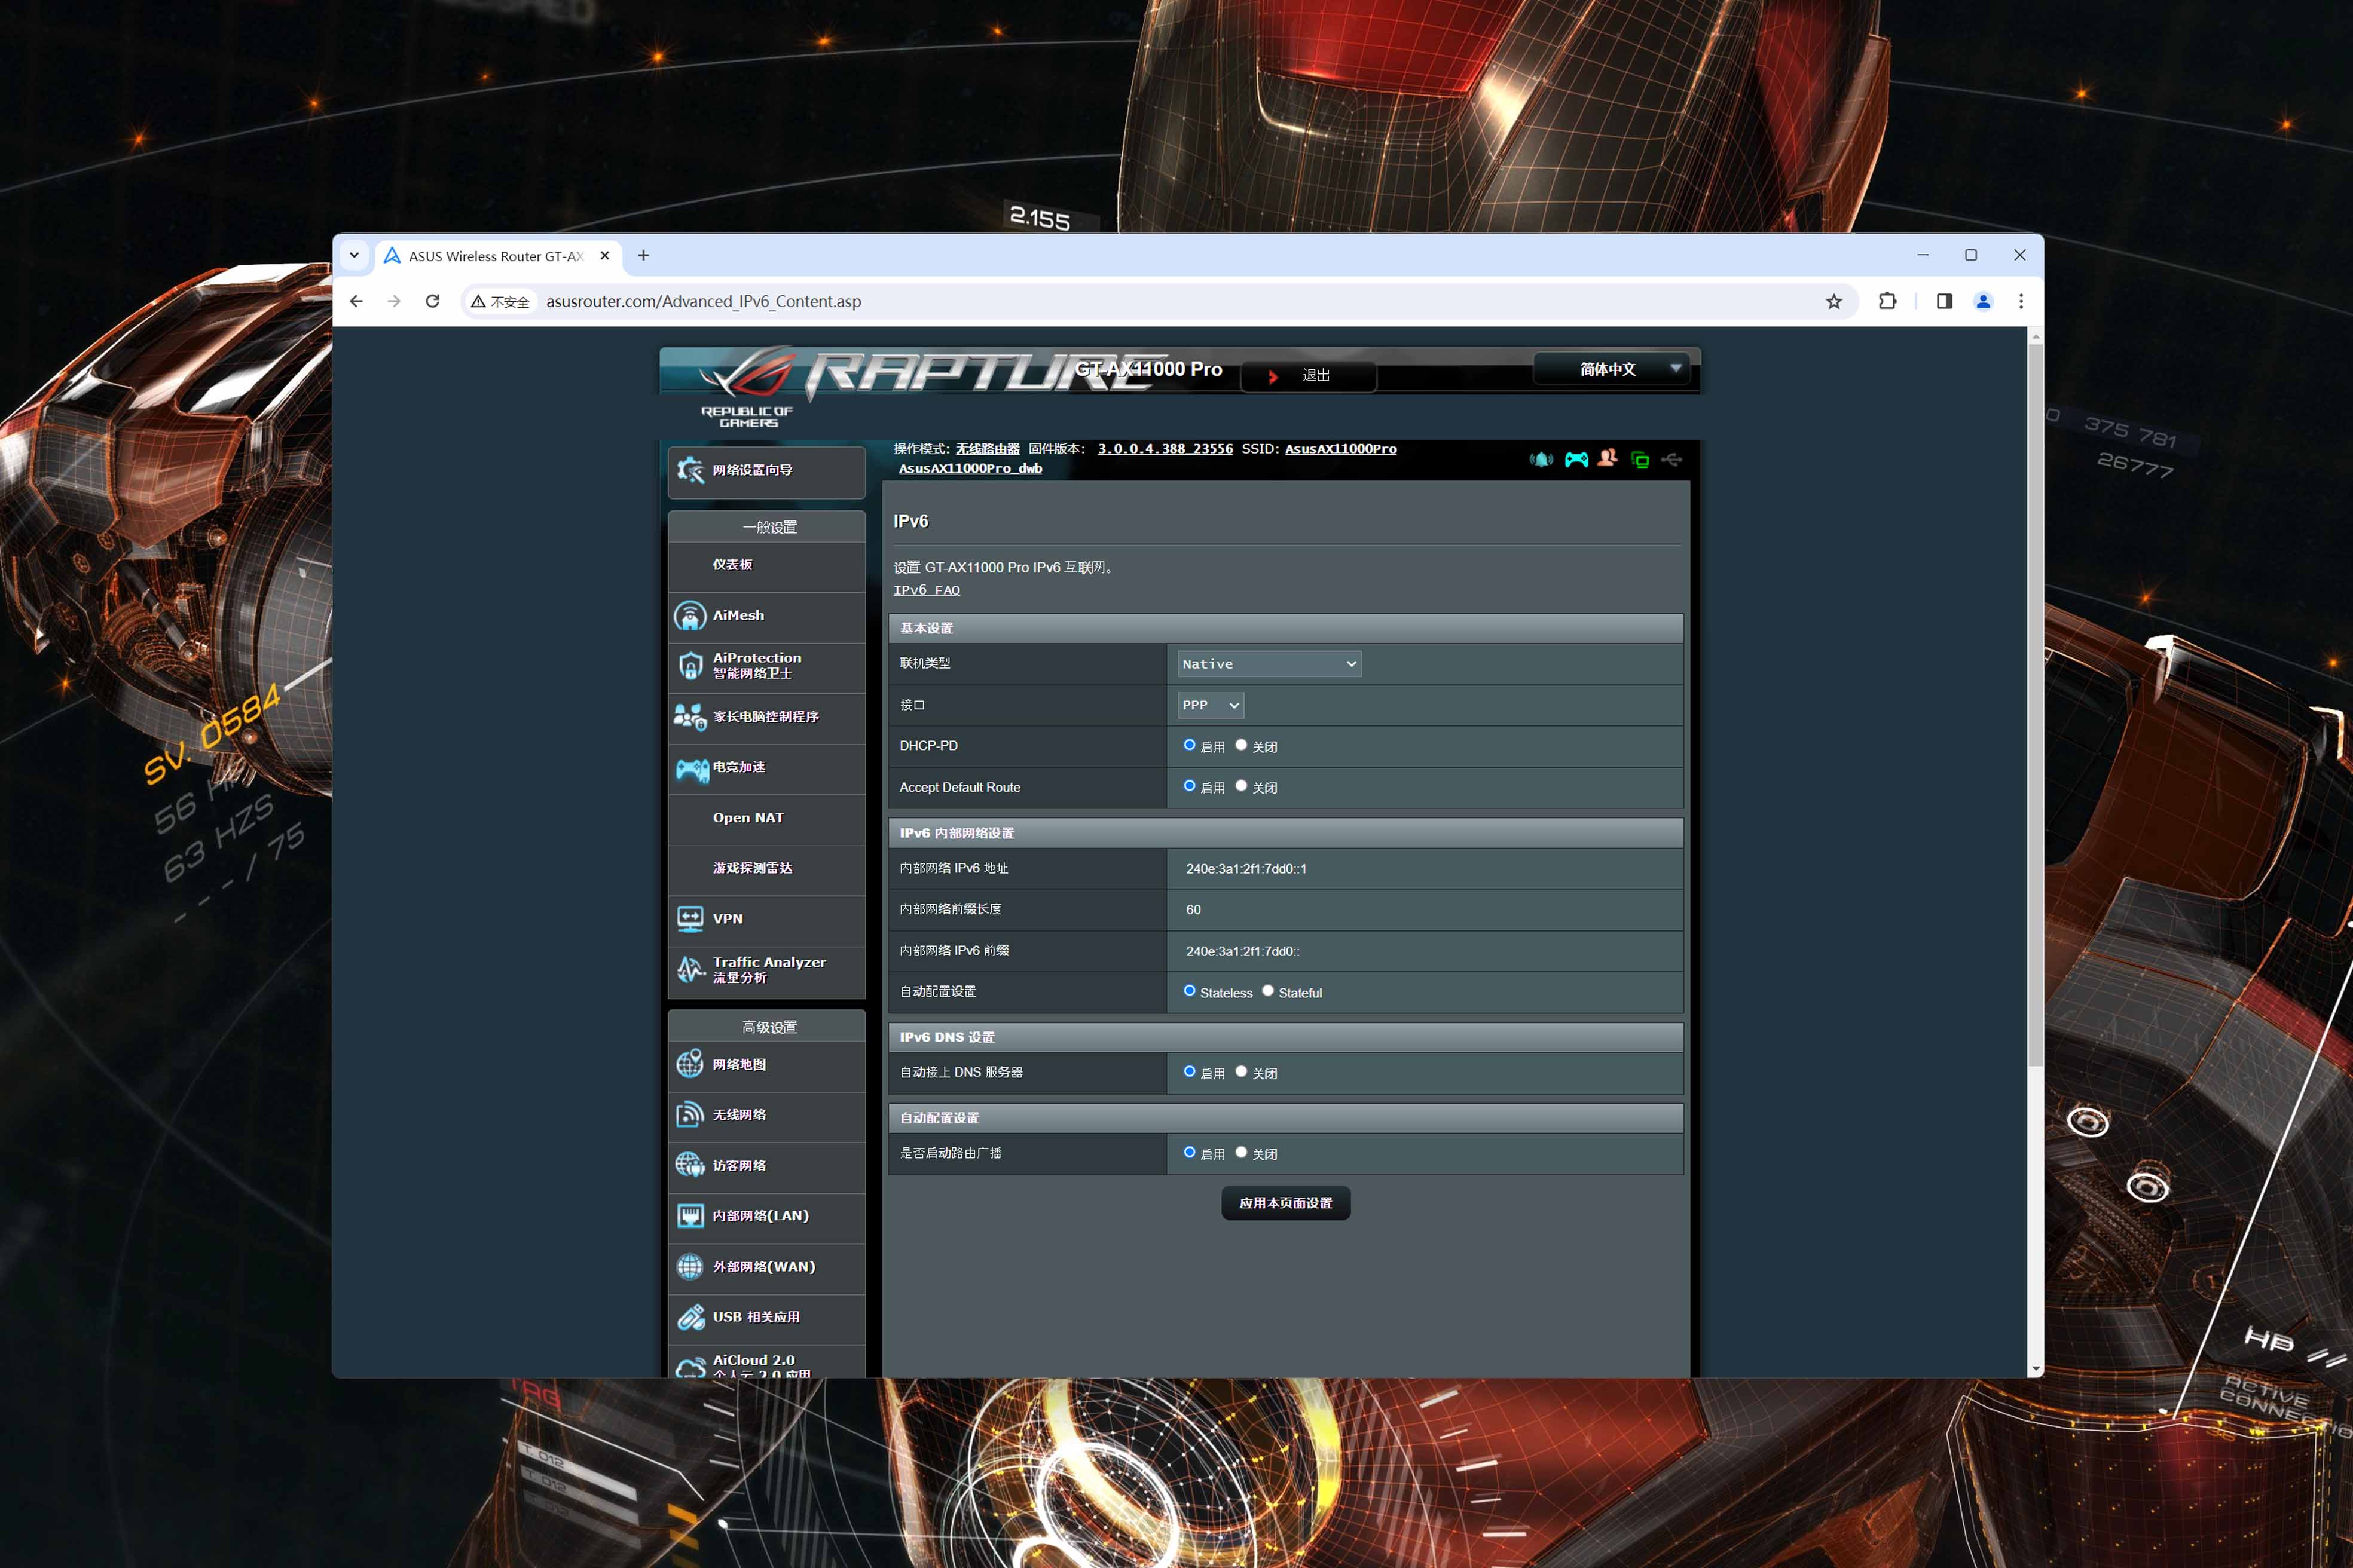This screenshot has width=2353, height=1568.
Task: Click 应用本页面设置 apply button
Action: pyautogui.click(x=1285, y=1203)
